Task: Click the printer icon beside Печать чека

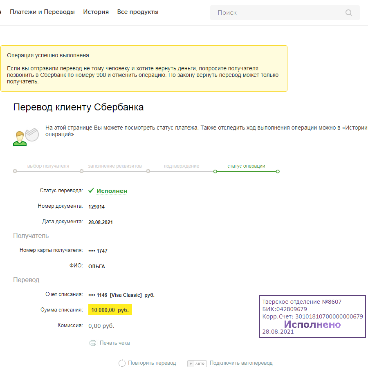Action: click(x=93, y=343)
